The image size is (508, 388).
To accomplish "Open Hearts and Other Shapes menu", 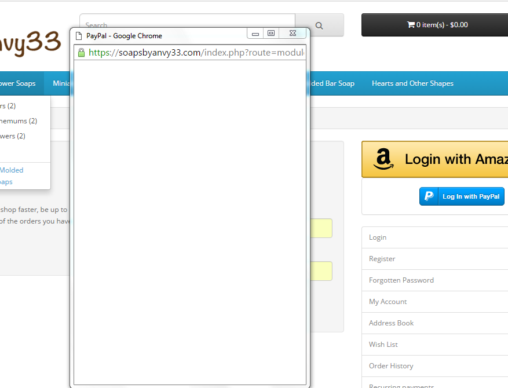I will click(412, 83).
